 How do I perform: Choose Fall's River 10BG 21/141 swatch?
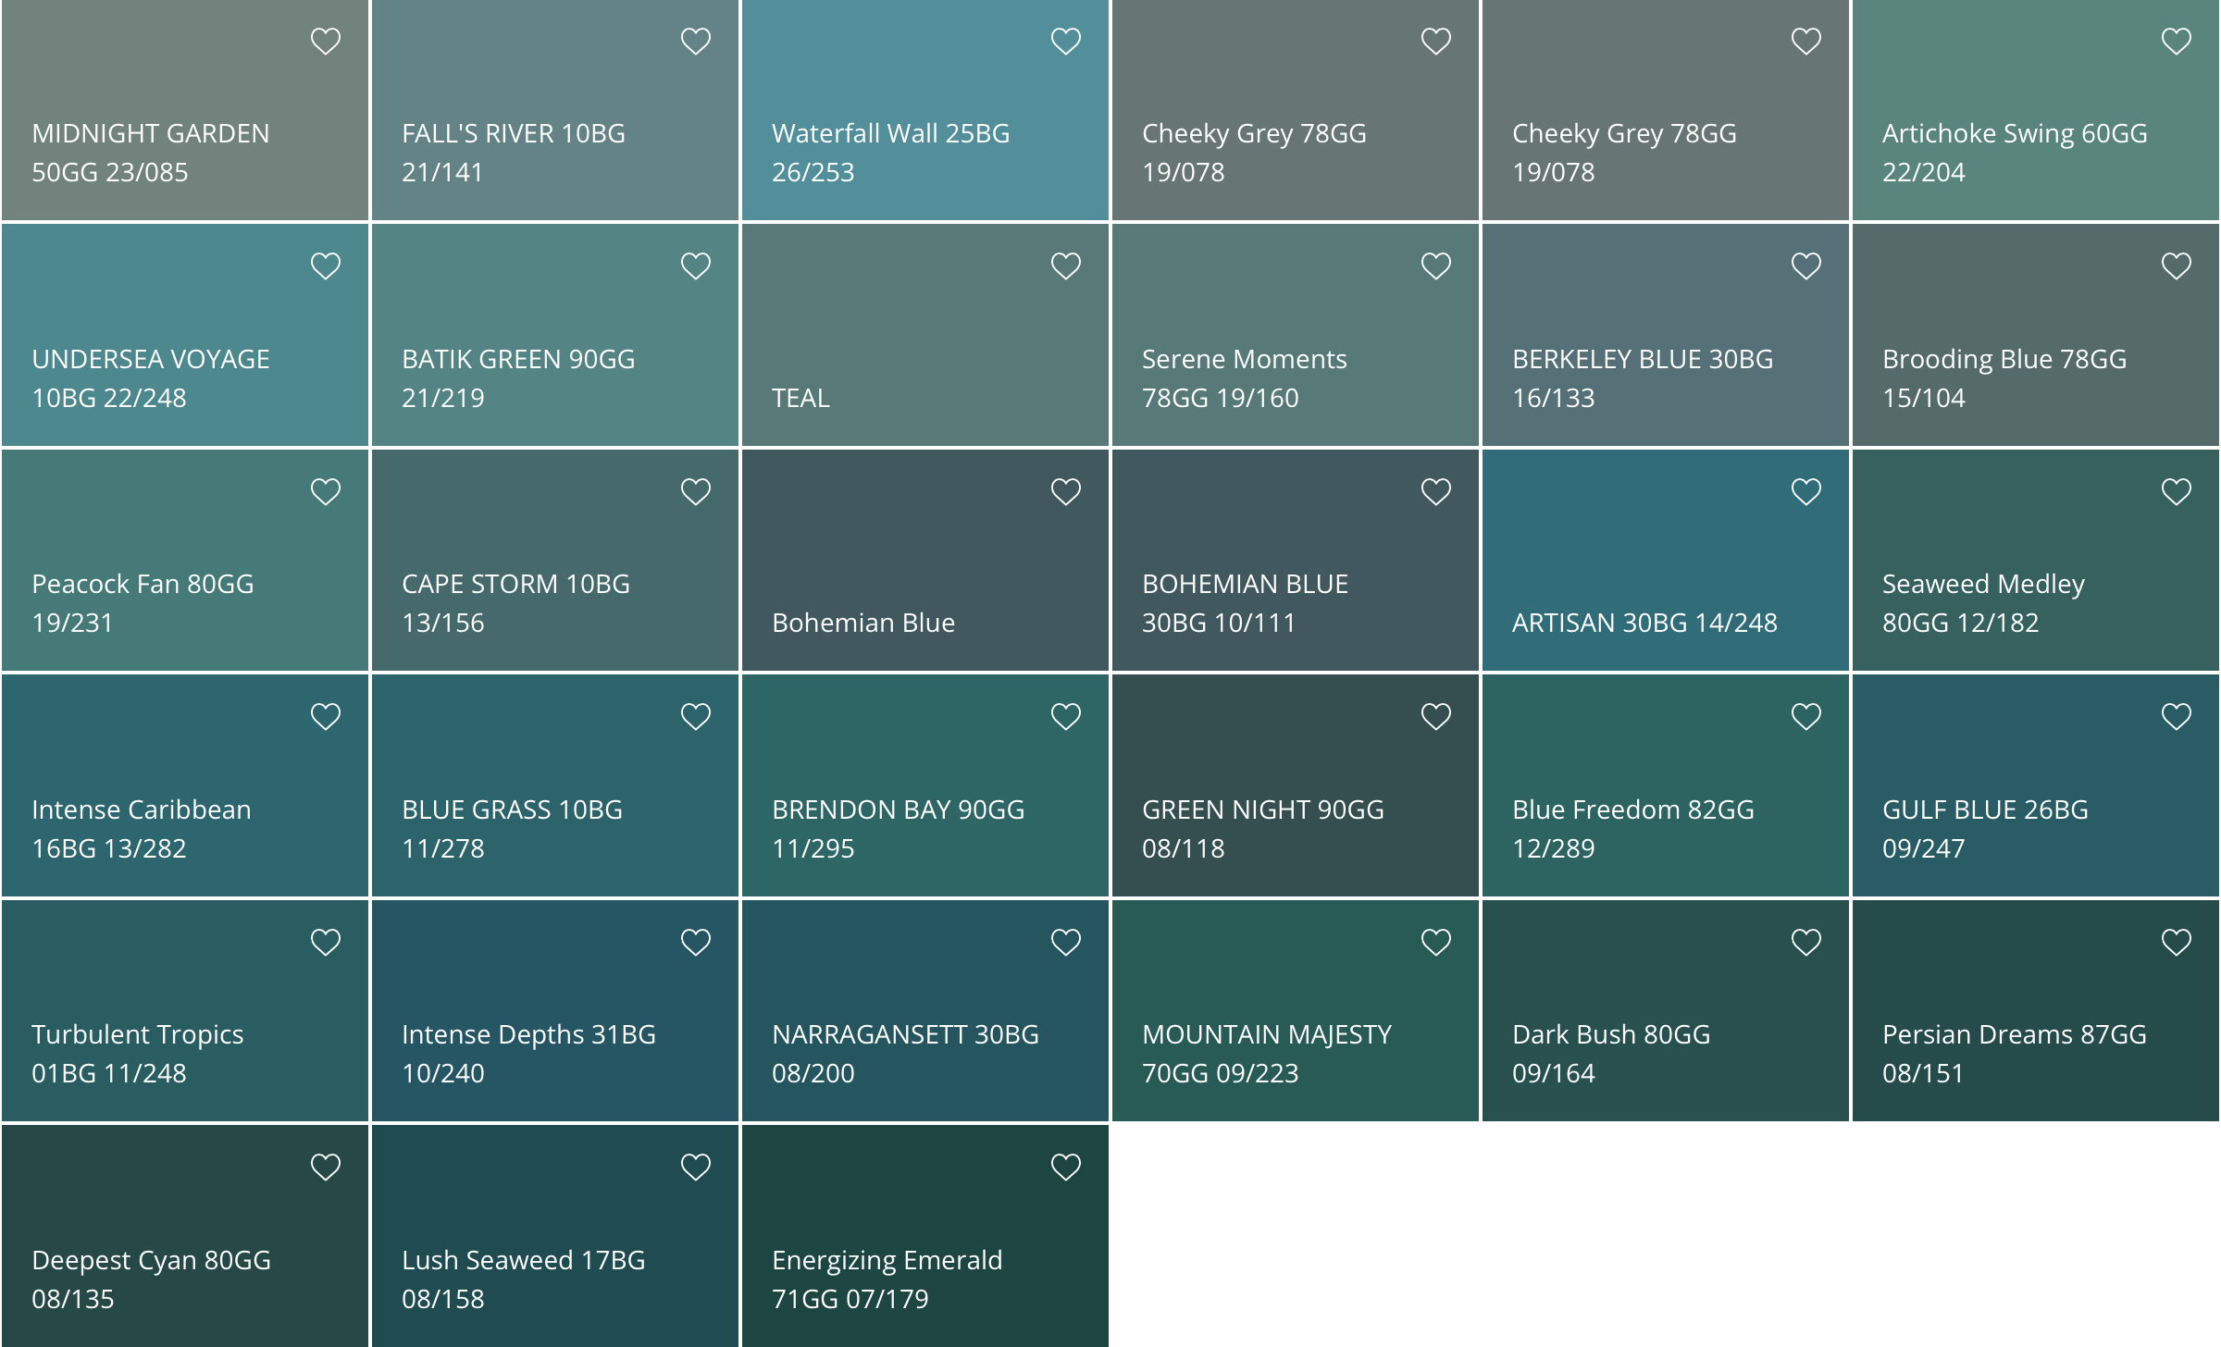click(x=555, y=110)
